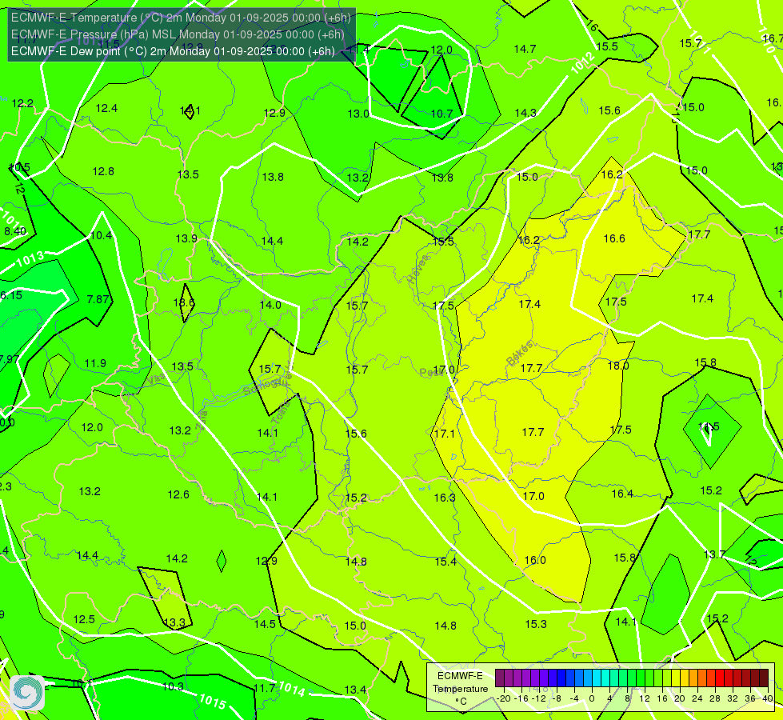Image resolution: width=783 pixels, height=720 pixels.
Task: Click the 11.9 value on map
Action: click(x=95, y=363)
